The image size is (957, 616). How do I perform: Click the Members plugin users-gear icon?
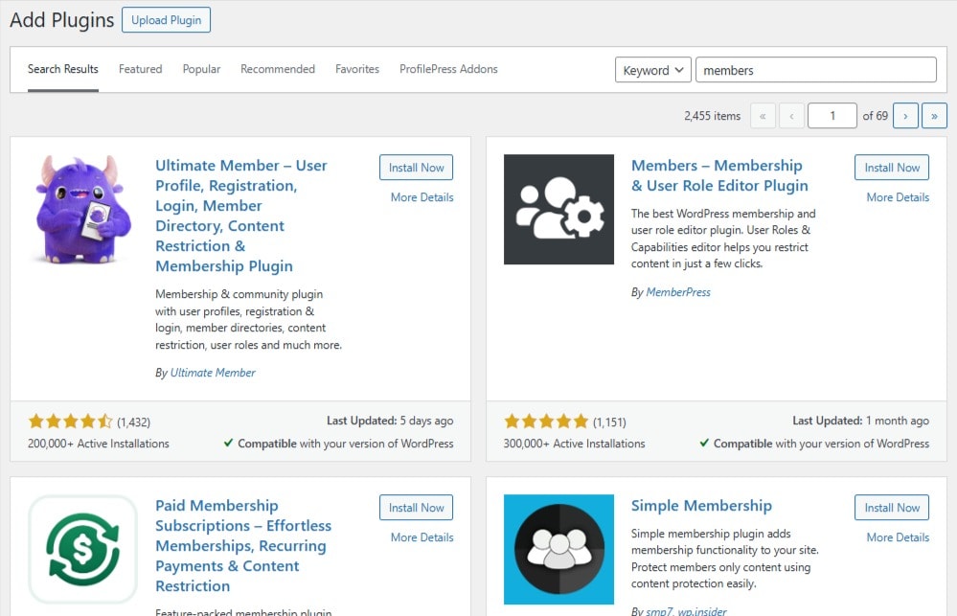[x=558, y=210]
